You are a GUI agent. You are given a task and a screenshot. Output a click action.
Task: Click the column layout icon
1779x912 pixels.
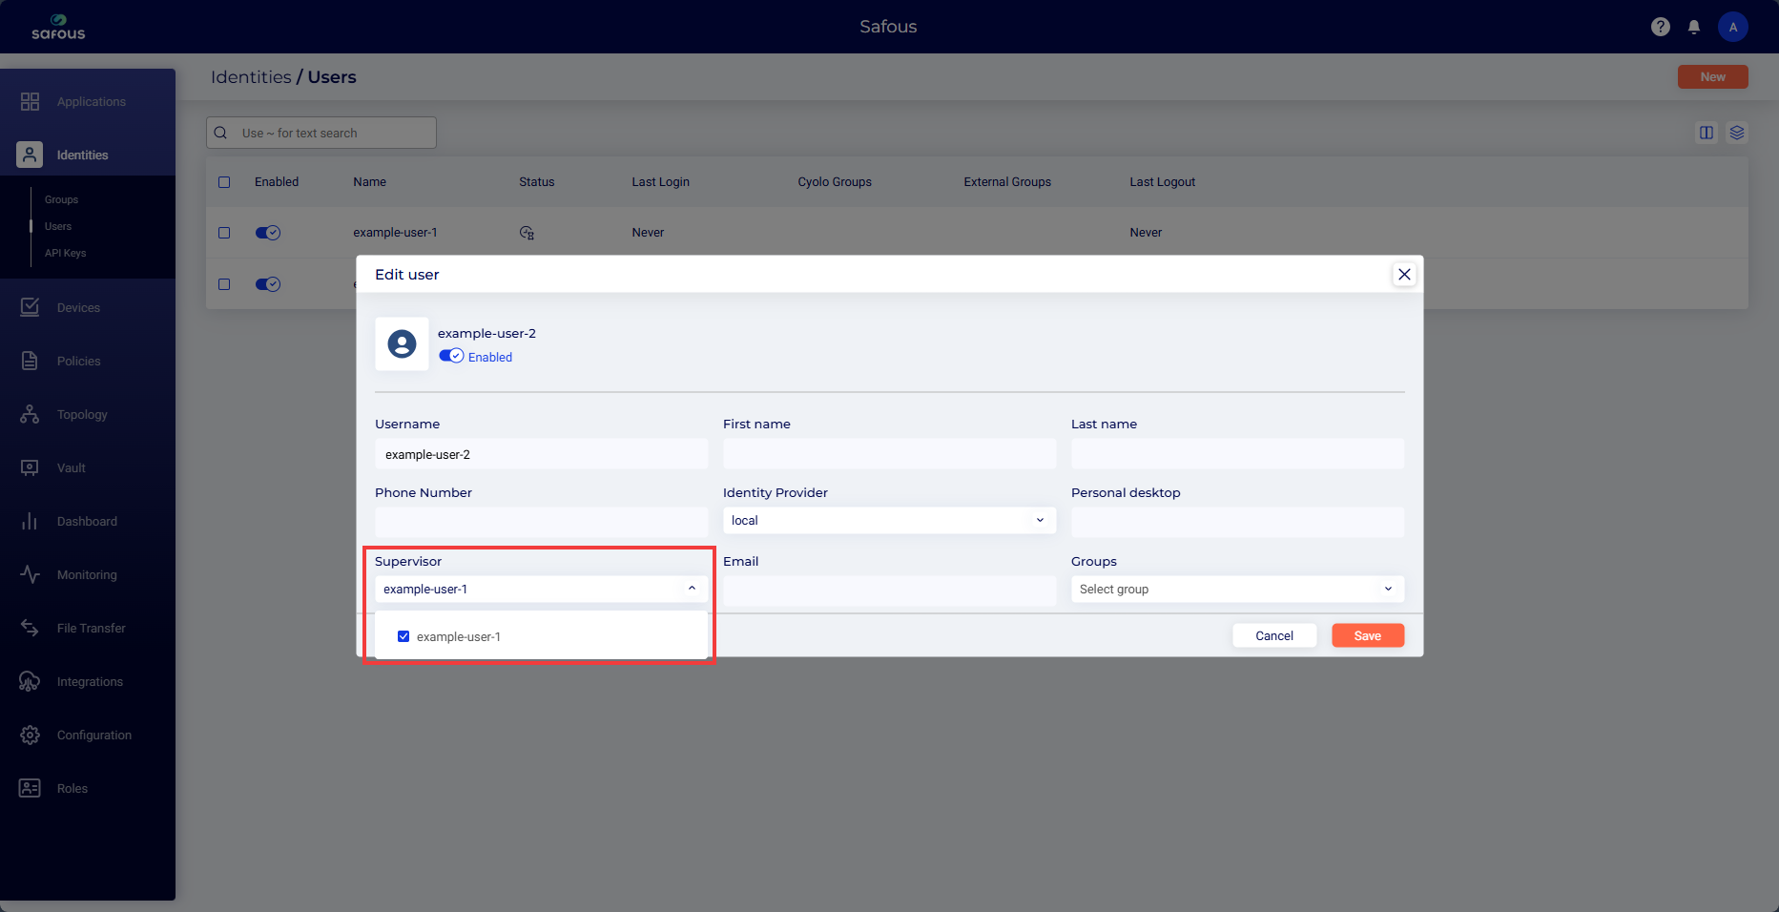1707,133
